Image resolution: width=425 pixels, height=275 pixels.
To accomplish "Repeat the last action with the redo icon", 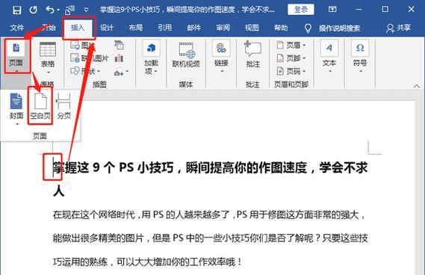I will (x=33, y=10).
